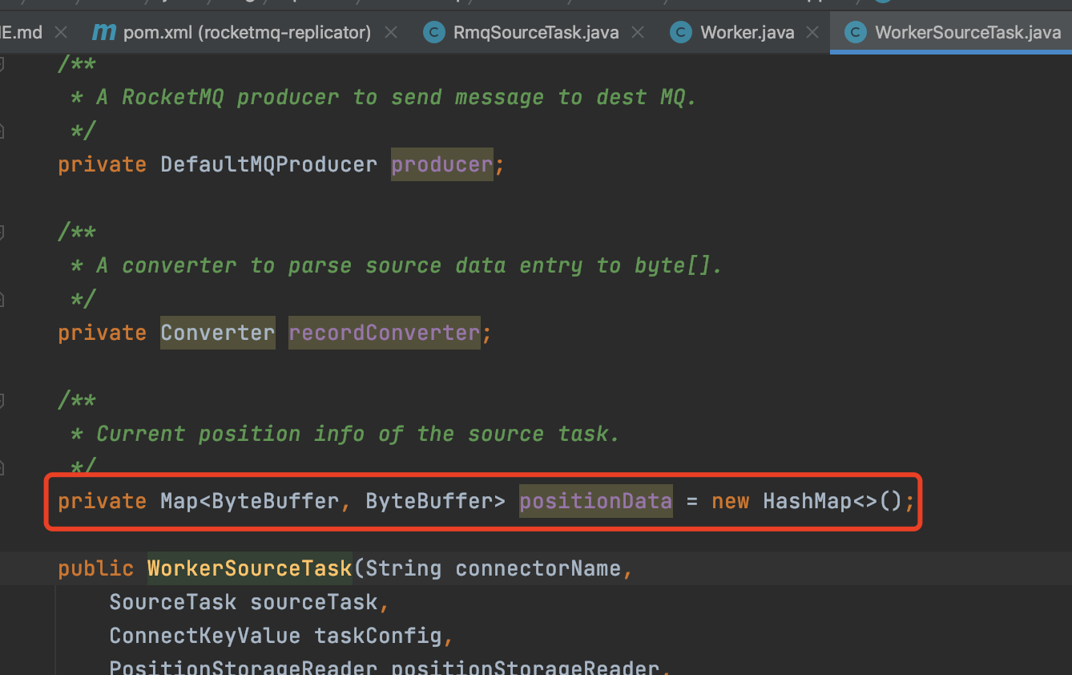Click the 'connectorName' parameter

click(x=538, y=568)
